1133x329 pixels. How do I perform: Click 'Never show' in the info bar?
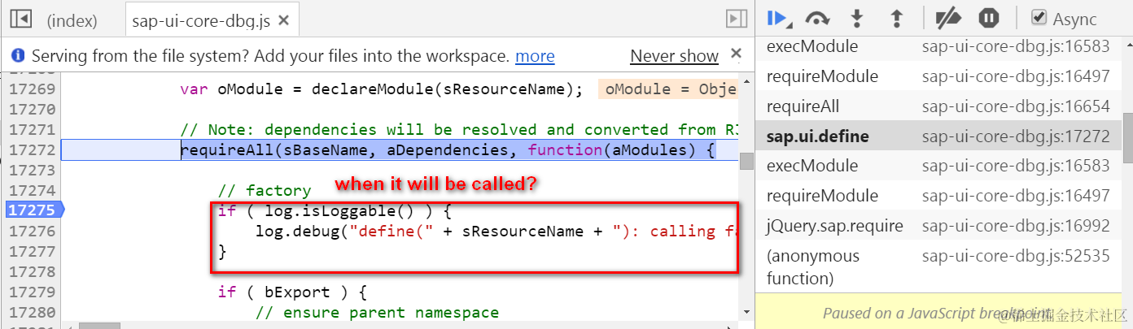pos(674,56)
